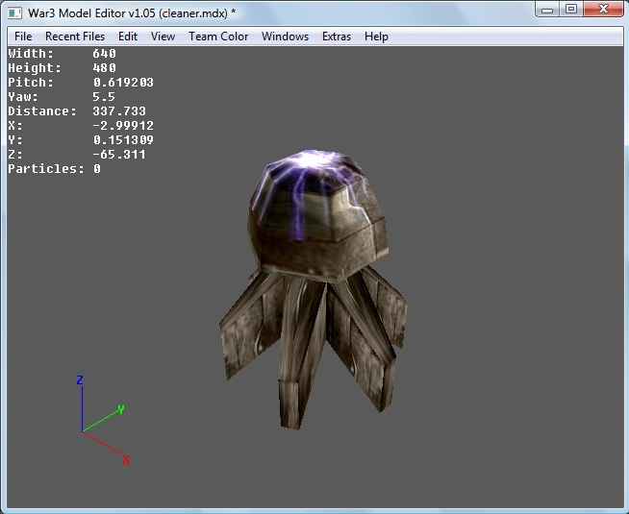Minimize the War3 Model Editor window
Screen dimensions: 629x514
[547, 10]
